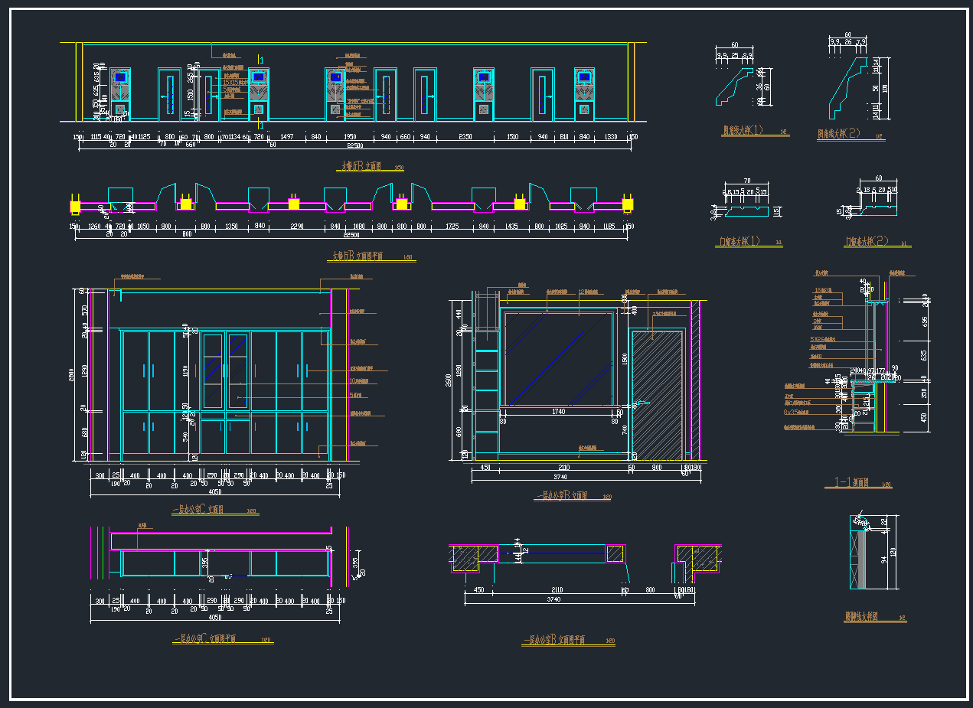Select the '大餐厅B 立面图' elevation title
The image size is (973, 708).
tap(363, 166)
